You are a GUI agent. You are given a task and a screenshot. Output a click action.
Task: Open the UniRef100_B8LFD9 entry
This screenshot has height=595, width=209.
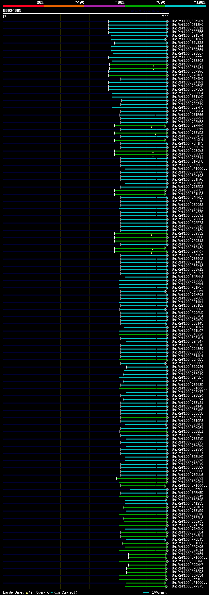[187, 363]
